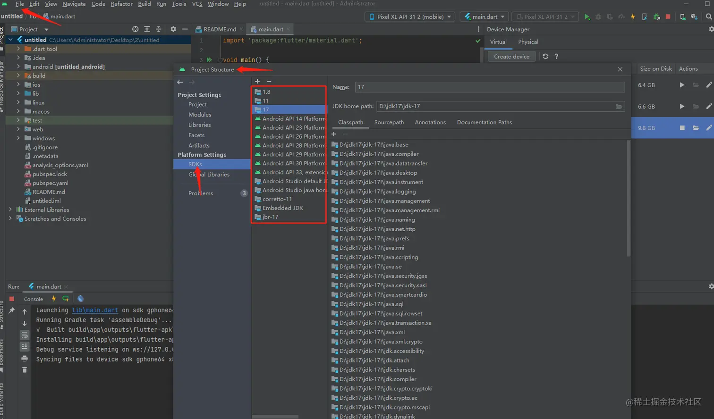Open the Refactor menu
This screenshot has width=714, height=419.
(121, 4)
